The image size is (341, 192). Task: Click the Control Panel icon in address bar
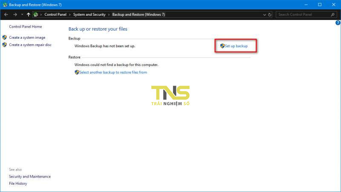coord(36,14)
